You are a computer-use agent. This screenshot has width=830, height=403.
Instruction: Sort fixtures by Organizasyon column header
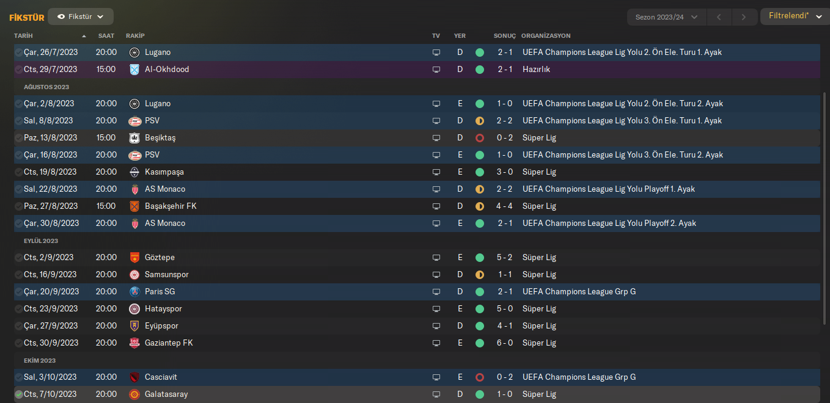[x=545, y=36]
